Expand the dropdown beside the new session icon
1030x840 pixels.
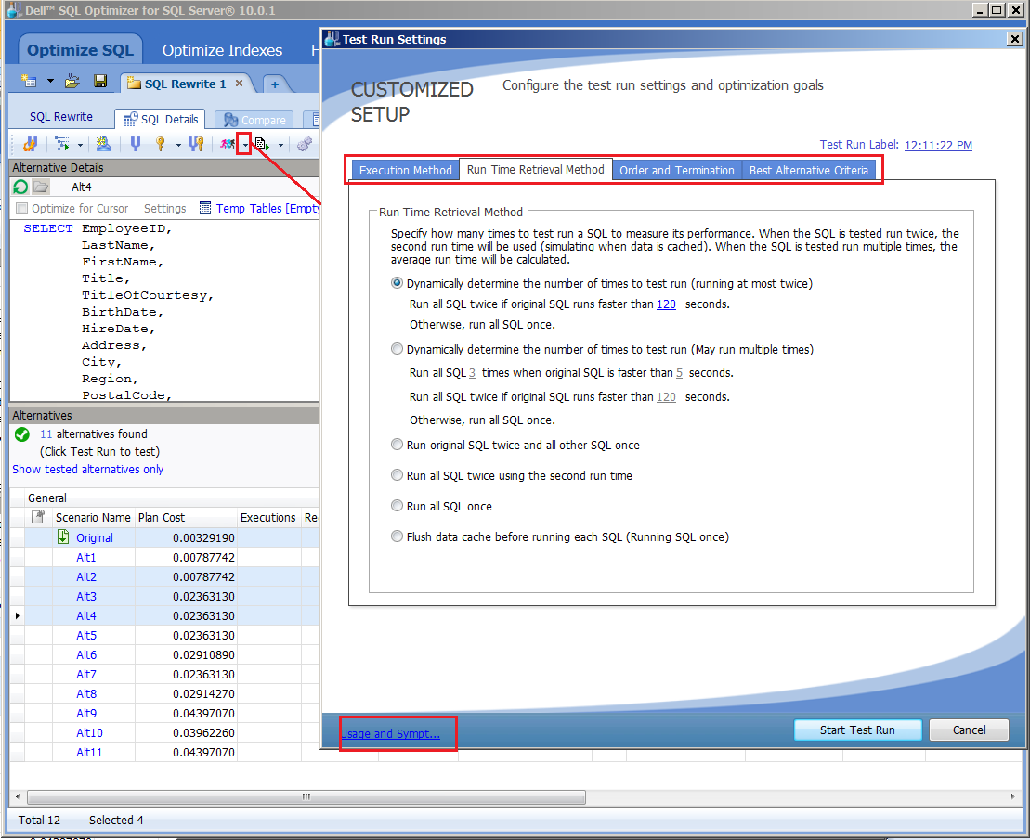pyautogui.click(x=49, y=81)
